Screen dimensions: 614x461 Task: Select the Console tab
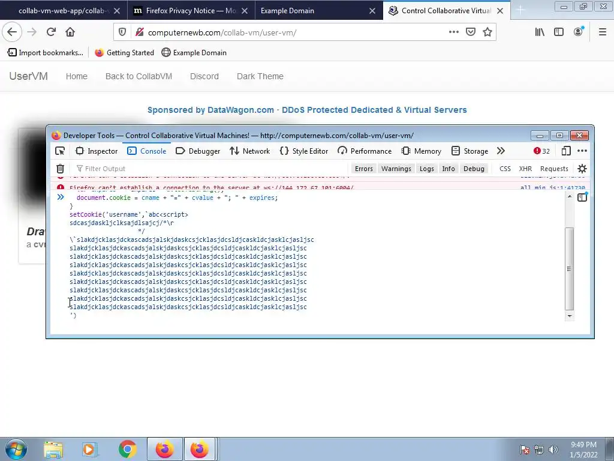[x=147, y=151]
